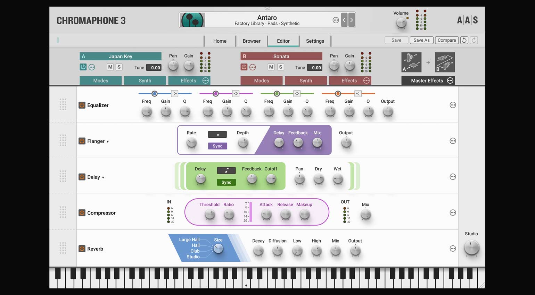Viewport: 535px width, 295px height.
Task: Solo layer B with S button
Action: [281, 67]
